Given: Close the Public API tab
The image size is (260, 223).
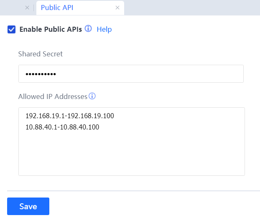Looking at the screenshot, I should 117,8.
